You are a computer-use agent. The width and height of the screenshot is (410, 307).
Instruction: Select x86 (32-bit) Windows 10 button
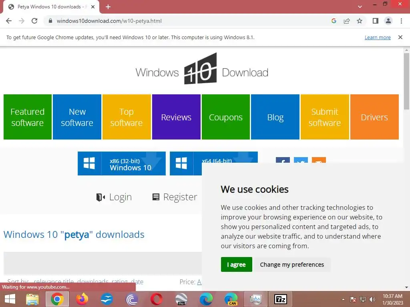click(x=122, y=163)
